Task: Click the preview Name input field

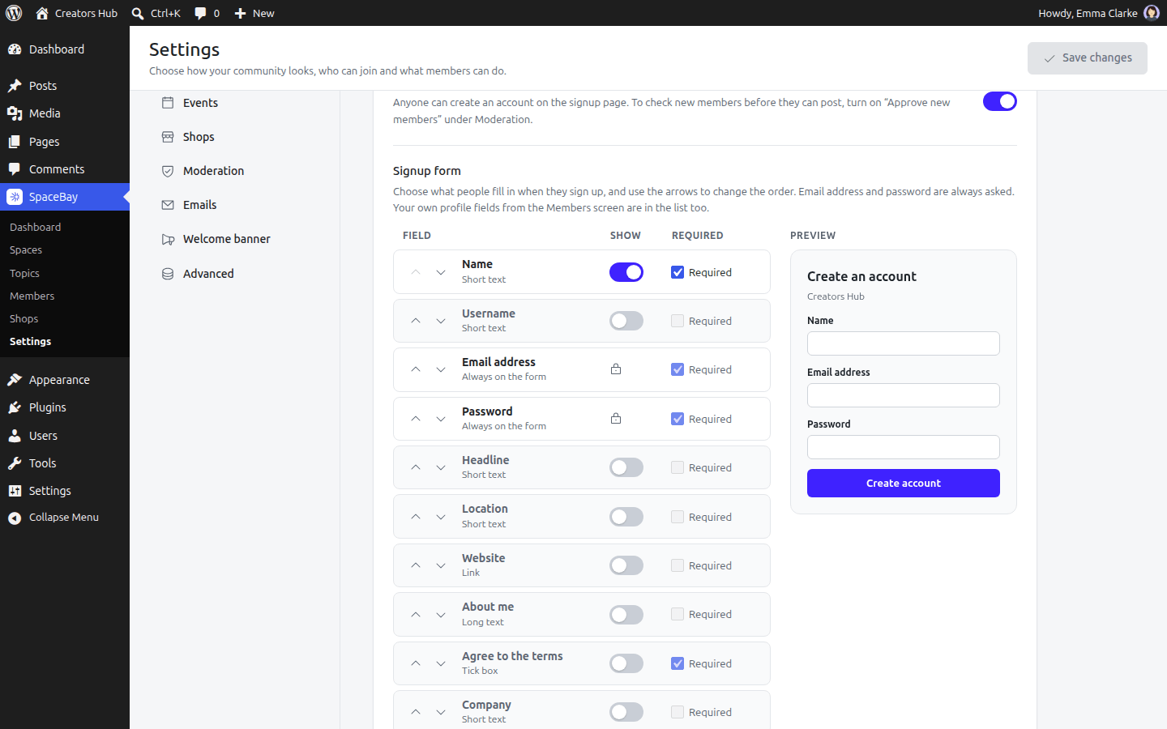Action: coord(904,343)
